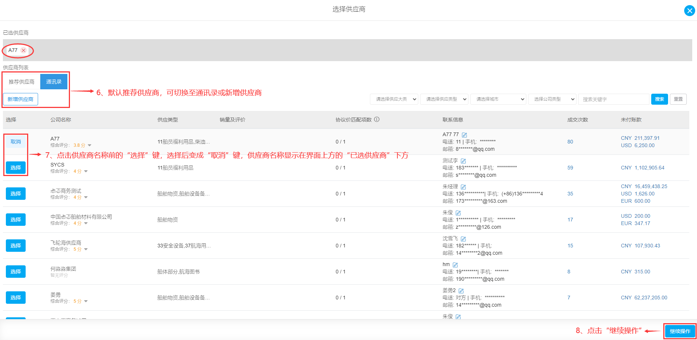Focus the 搜索关键字 input field

click(x=613, y=99)
